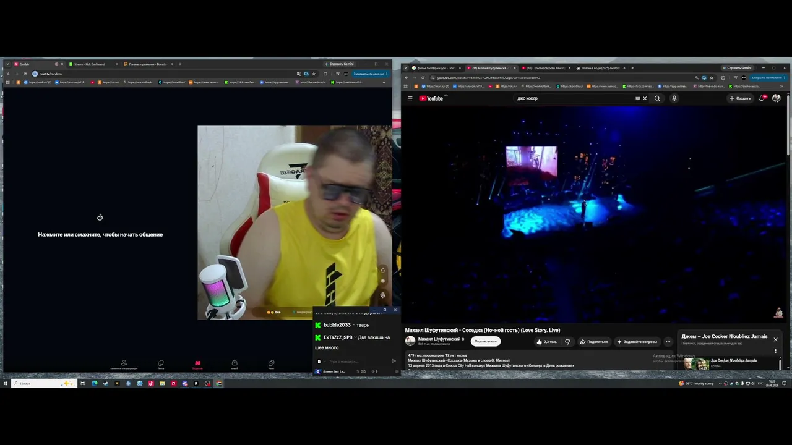The image size is (792, 445).
Task: Open Windows Start menu
Action: pyautogui.click(x=5, y=383)
